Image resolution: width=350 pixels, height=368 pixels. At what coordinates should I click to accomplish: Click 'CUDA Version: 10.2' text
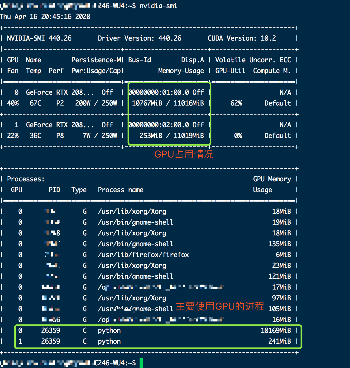click(x=242, y=38)
